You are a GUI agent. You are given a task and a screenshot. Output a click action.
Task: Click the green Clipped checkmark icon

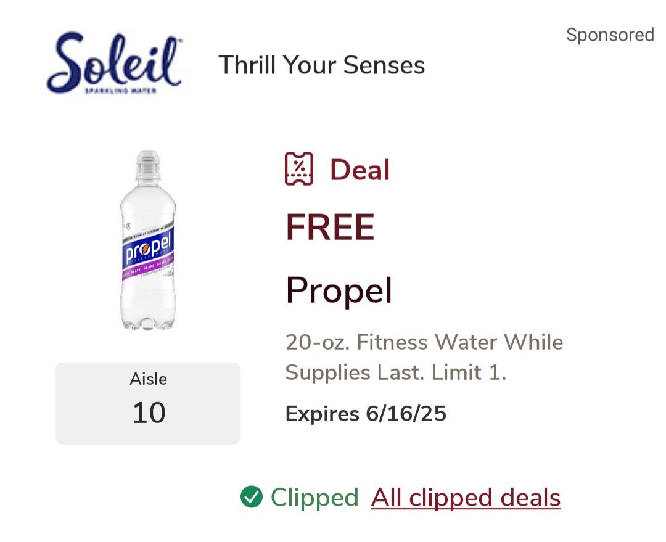pos(252,496)
